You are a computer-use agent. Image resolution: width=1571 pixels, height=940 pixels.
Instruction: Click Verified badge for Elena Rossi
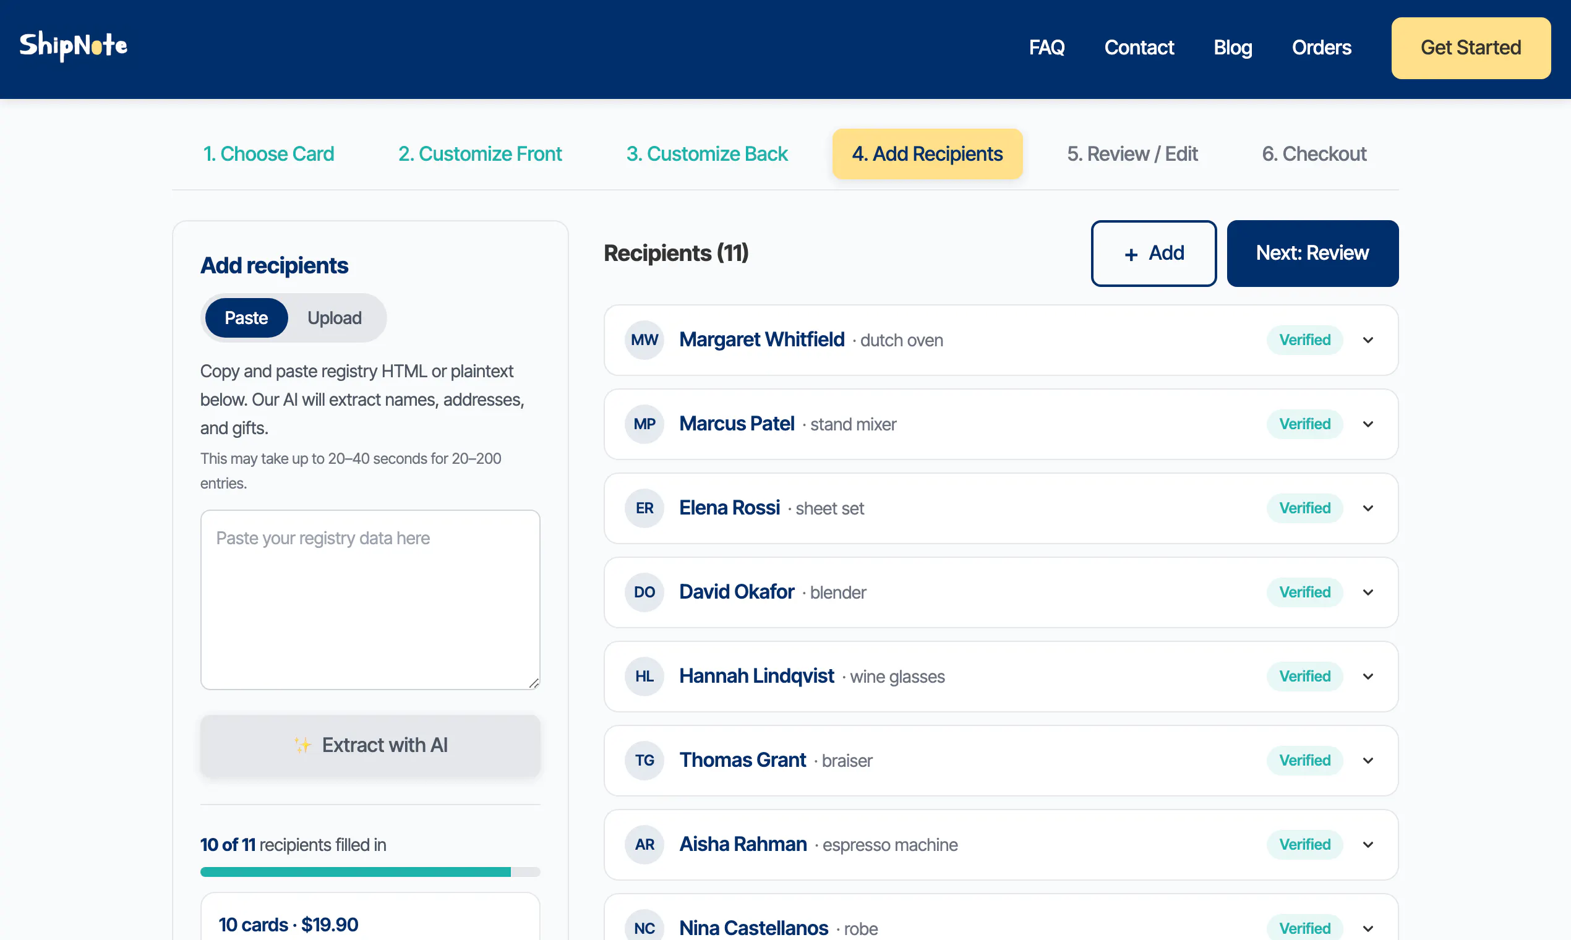(1304, 508)
